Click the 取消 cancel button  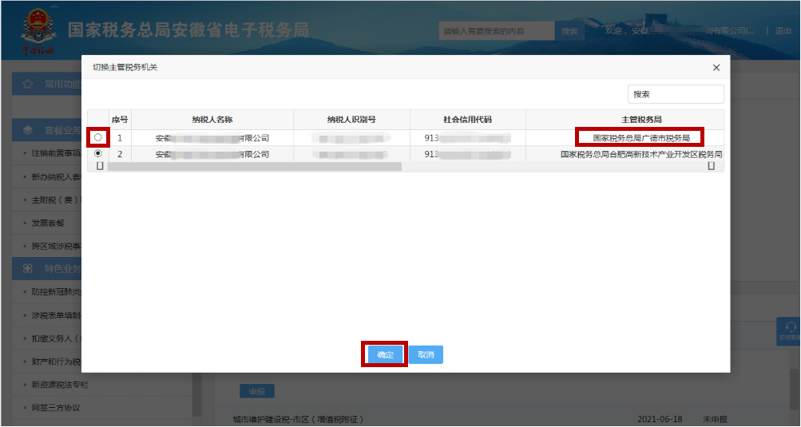click(426, 354)
